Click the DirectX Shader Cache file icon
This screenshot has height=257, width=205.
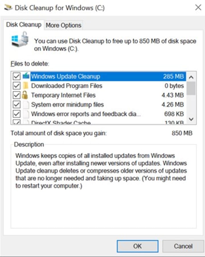(26, 122)
